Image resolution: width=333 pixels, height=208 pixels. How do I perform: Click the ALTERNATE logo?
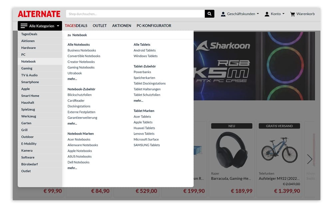pos(39,14)
